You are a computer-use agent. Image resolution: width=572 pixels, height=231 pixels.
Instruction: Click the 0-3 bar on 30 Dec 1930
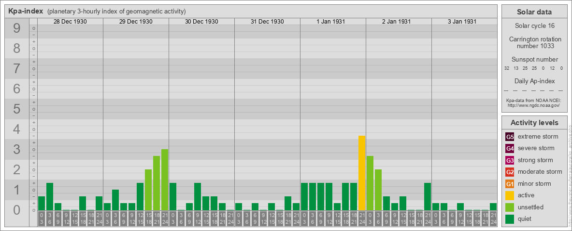click(173, 196)
